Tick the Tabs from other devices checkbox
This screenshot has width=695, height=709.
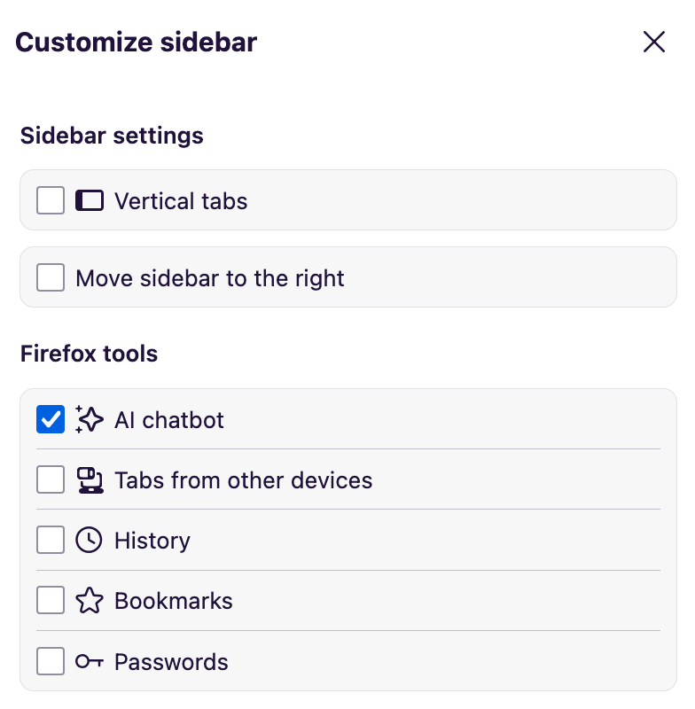coord(51,479)
